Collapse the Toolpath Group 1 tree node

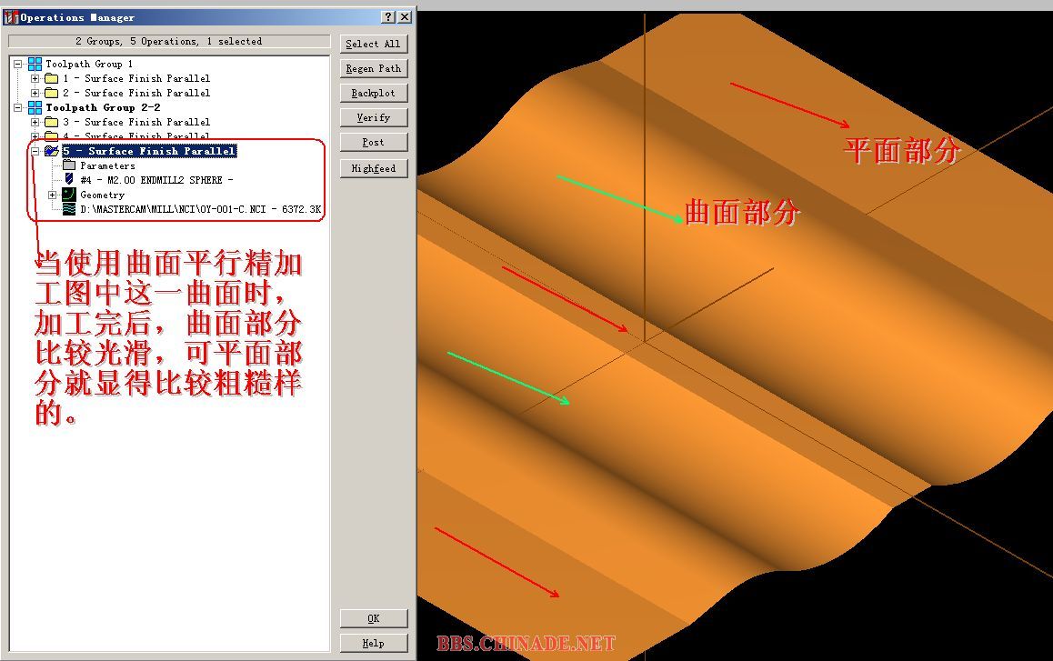17,64
